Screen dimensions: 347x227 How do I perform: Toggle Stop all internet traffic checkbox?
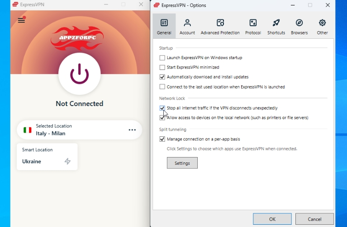[162, 108]
